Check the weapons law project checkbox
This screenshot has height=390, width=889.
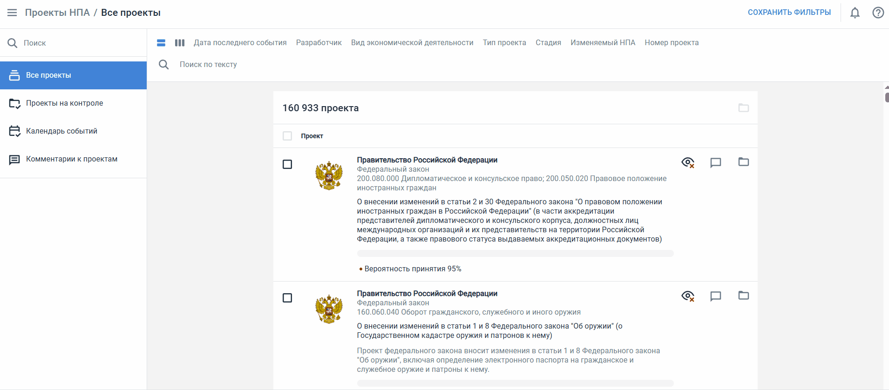(287, 298)
